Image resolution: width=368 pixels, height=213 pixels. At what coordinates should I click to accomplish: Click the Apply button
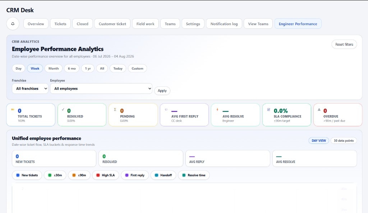pyautogui.click(x=162, y=91)
